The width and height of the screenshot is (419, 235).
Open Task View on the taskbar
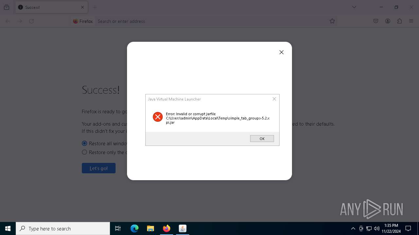(x=118, y=228)
